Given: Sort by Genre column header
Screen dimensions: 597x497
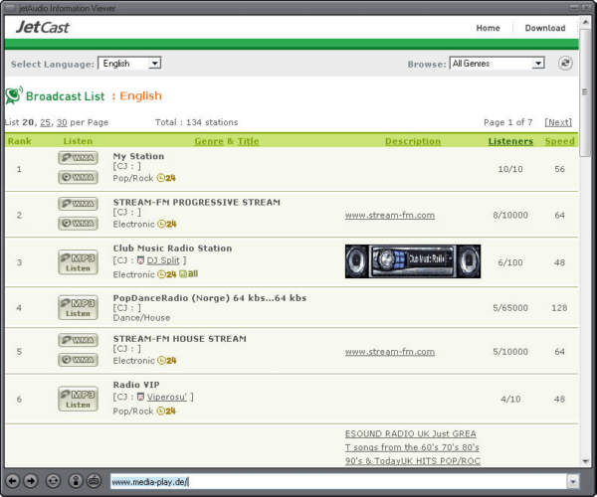Looking at the screenshot, I should click(x=209, y=141).
